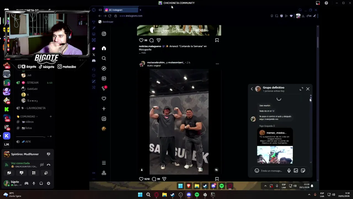The image size is (353, 199).
Task: Save the noticias.malagueno post with bookmark
Action: tap(217, 40)
